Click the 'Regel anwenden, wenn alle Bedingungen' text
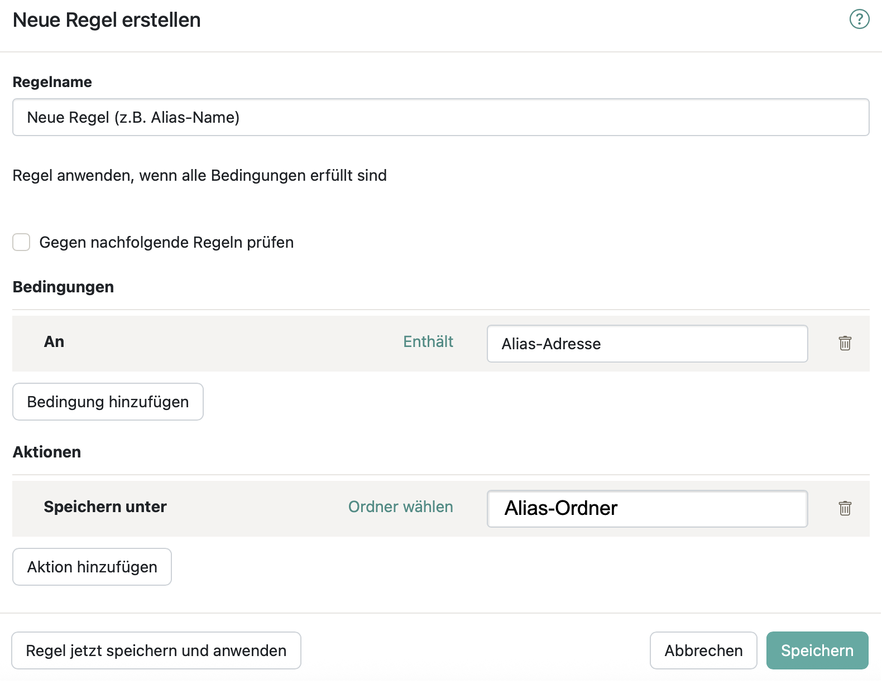The height and width of the screenshot is (699, 882). click(x=199, y=176)
